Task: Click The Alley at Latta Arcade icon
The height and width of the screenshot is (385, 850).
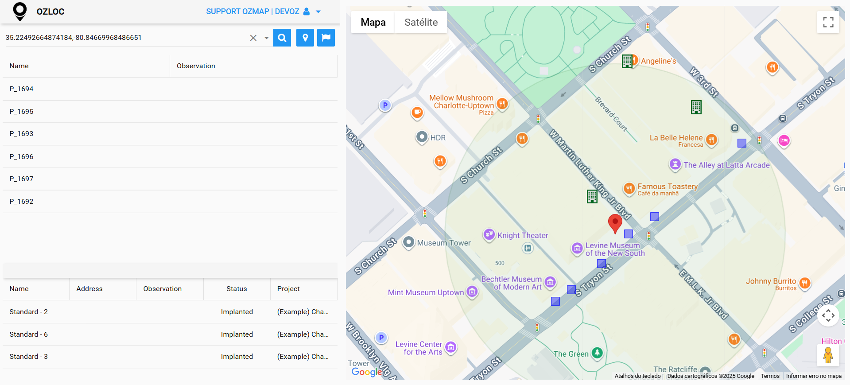Action: click(675, 165)
